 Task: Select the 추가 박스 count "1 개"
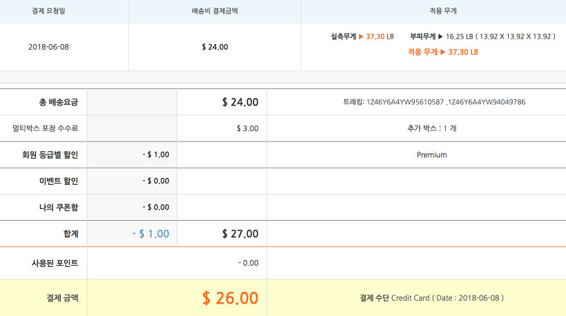point(449,128)
